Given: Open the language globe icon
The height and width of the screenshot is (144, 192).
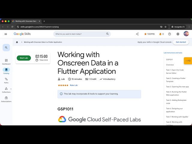Looking at the screenshot, I should point(178,34).
